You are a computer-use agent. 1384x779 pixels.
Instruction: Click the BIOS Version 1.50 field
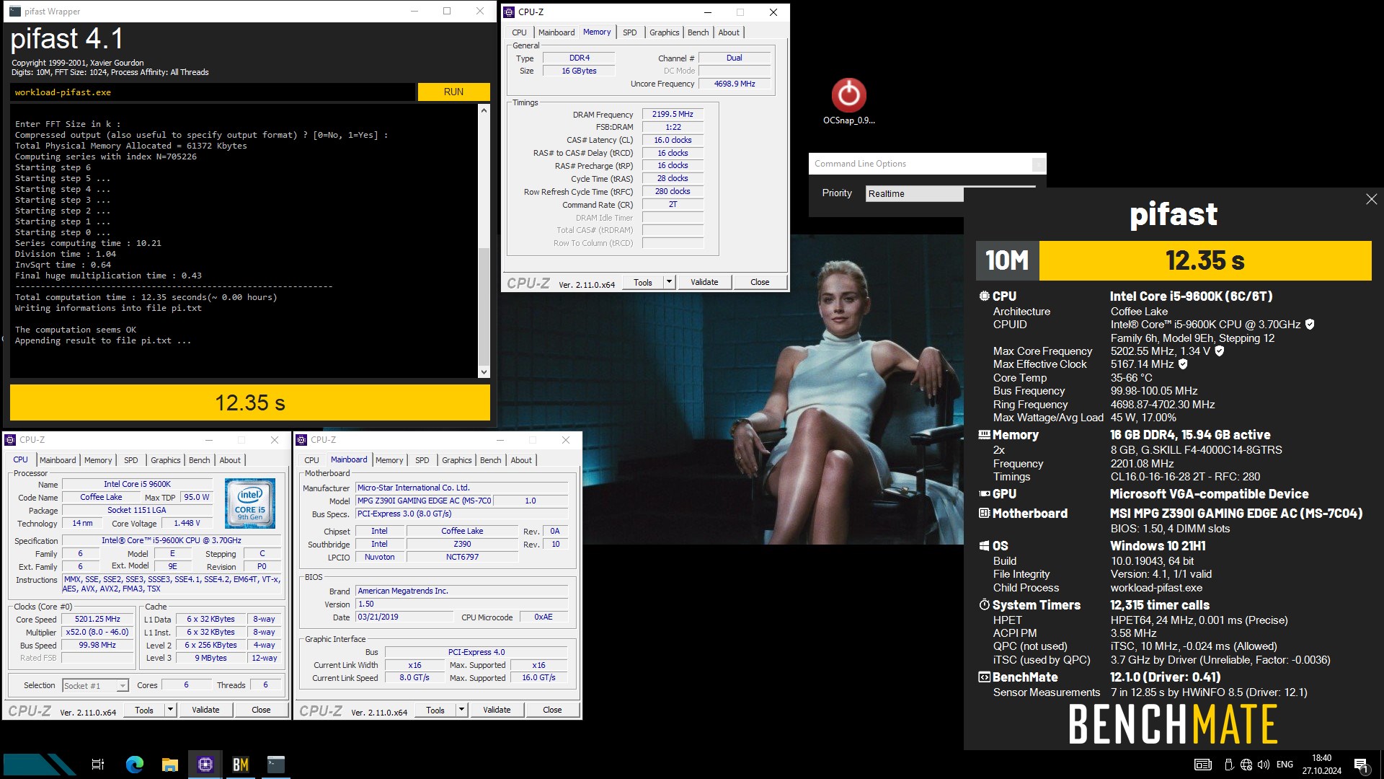461,604
